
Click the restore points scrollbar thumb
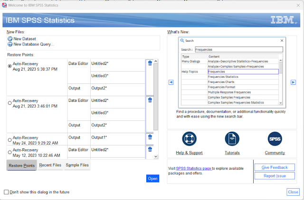coord(156,97)
